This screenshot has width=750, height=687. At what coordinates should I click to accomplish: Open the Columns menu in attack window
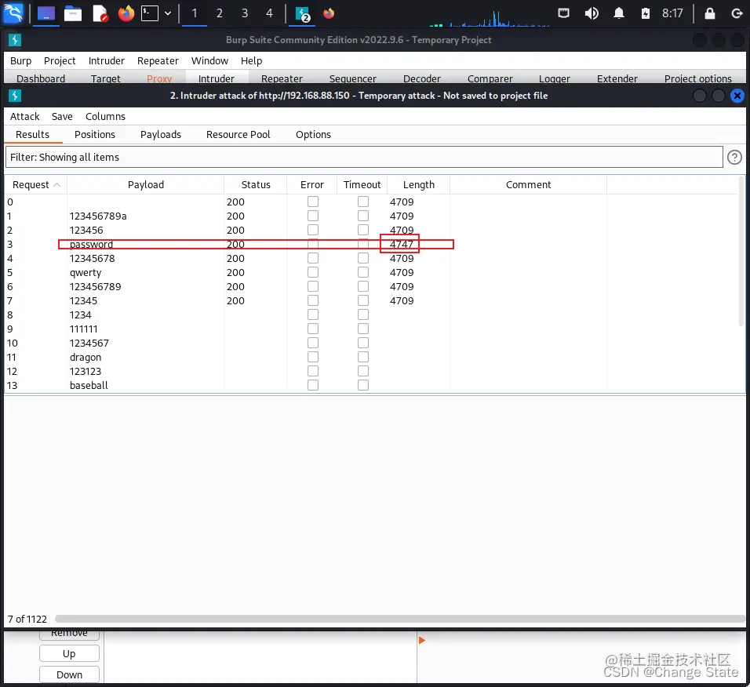click(105, 116)
